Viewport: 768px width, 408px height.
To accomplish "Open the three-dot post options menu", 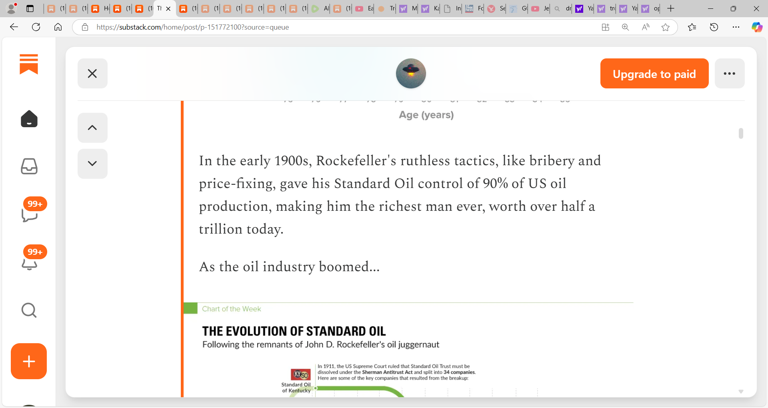I will [730, 74].
